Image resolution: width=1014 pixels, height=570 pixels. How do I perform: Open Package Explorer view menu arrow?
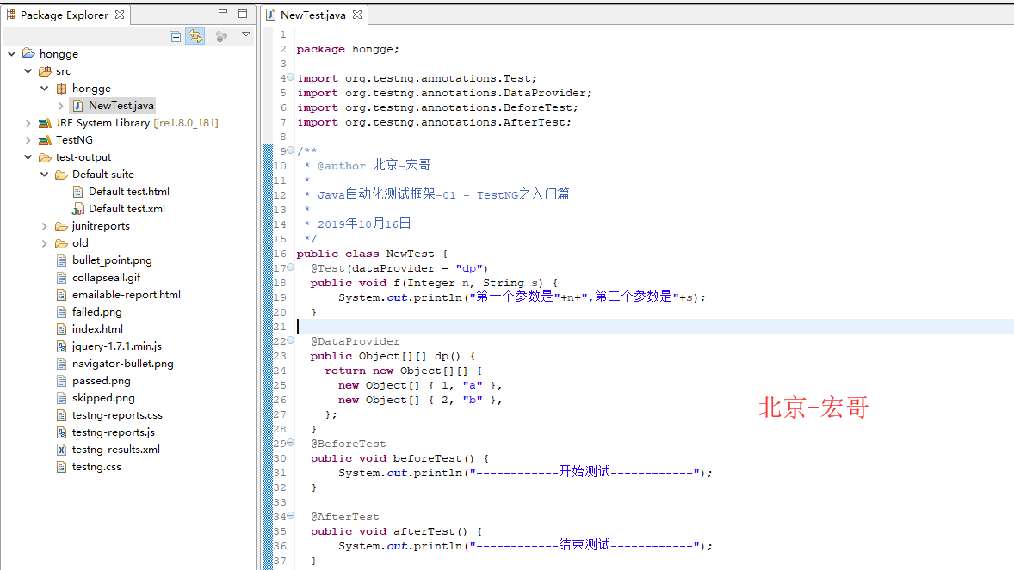coord(245,34)
